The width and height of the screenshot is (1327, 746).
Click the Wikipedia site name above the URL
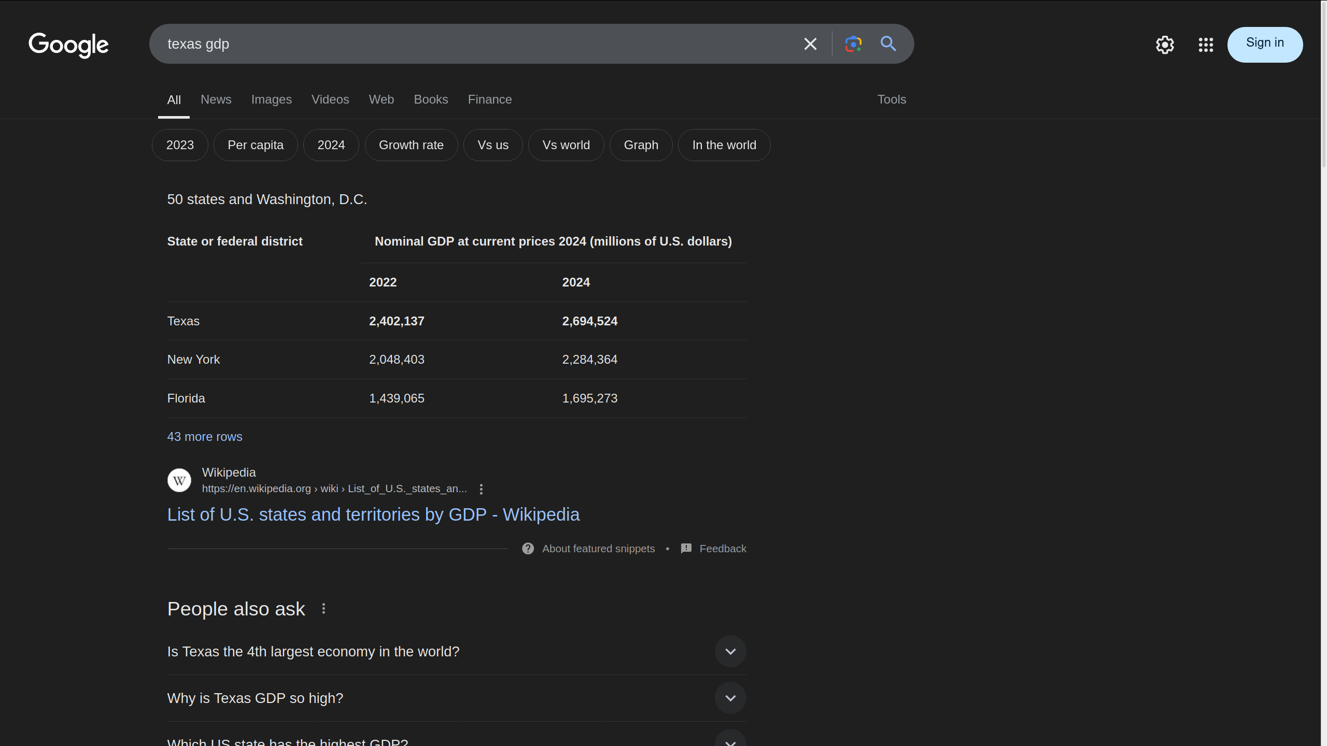[x=229, y=472]
